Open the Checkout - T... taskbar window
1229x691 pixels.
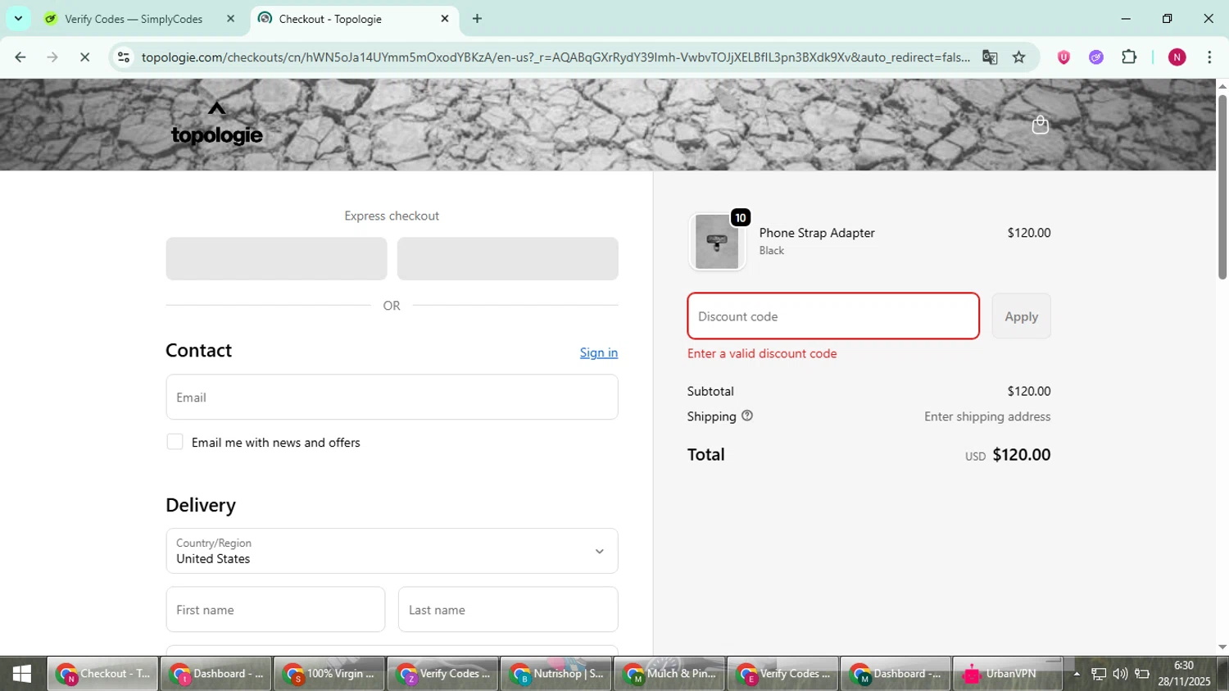(102, 674)
